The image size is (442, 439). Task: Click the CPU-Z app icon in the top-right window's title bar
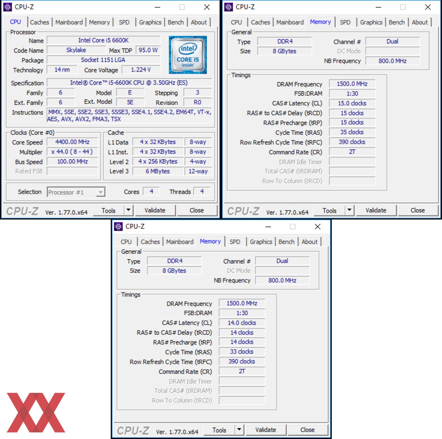pyautogui.click(x=228, y=7)
